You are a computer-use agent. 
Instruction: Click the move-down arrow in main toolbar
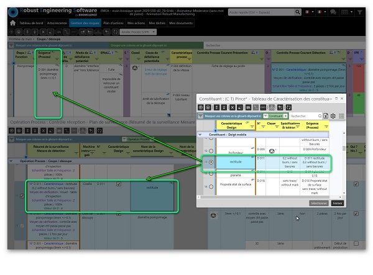click(x=35, y=32)
